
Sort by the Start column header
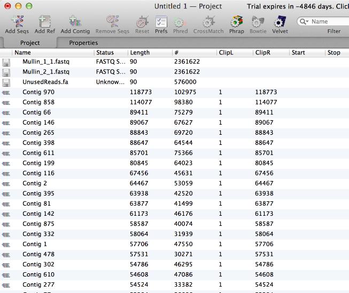pyautogui.click(x=307, y=53)
